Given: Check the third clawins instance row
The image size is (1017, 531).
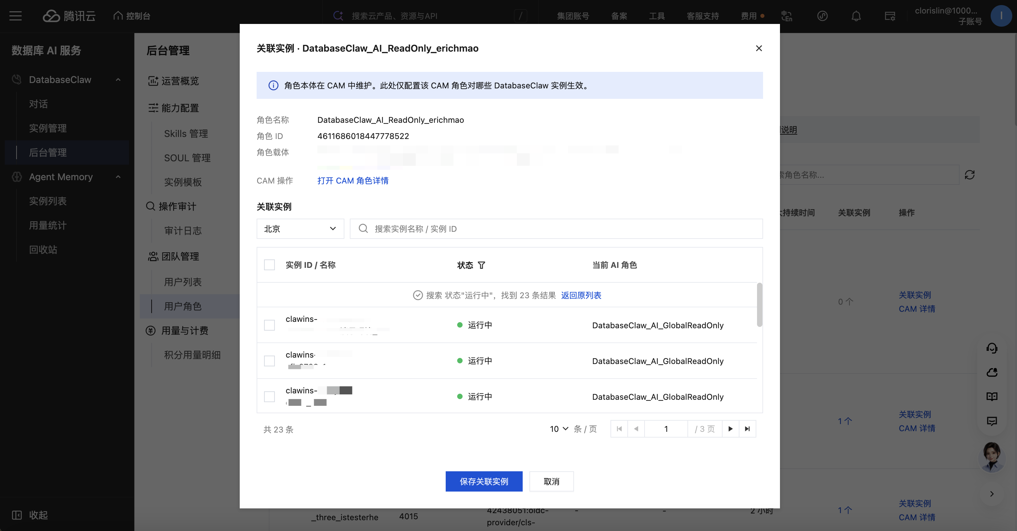Looking at the screenshot, I should tap(269, 396).
